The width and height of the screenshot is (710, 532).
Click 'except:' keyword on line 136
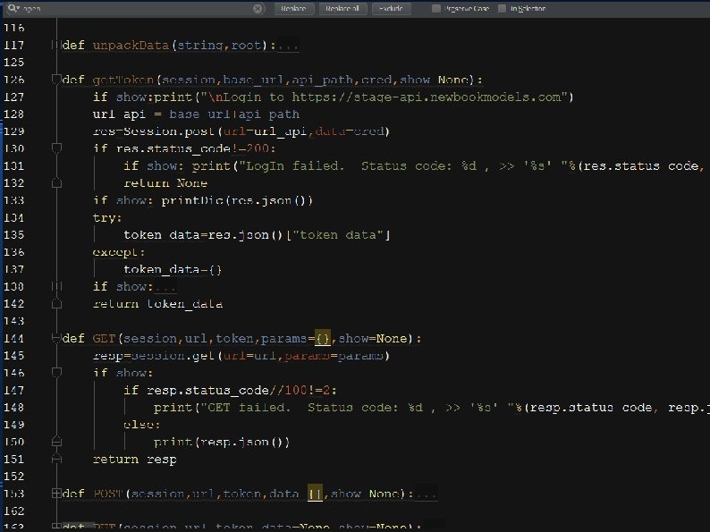(119, 252)
